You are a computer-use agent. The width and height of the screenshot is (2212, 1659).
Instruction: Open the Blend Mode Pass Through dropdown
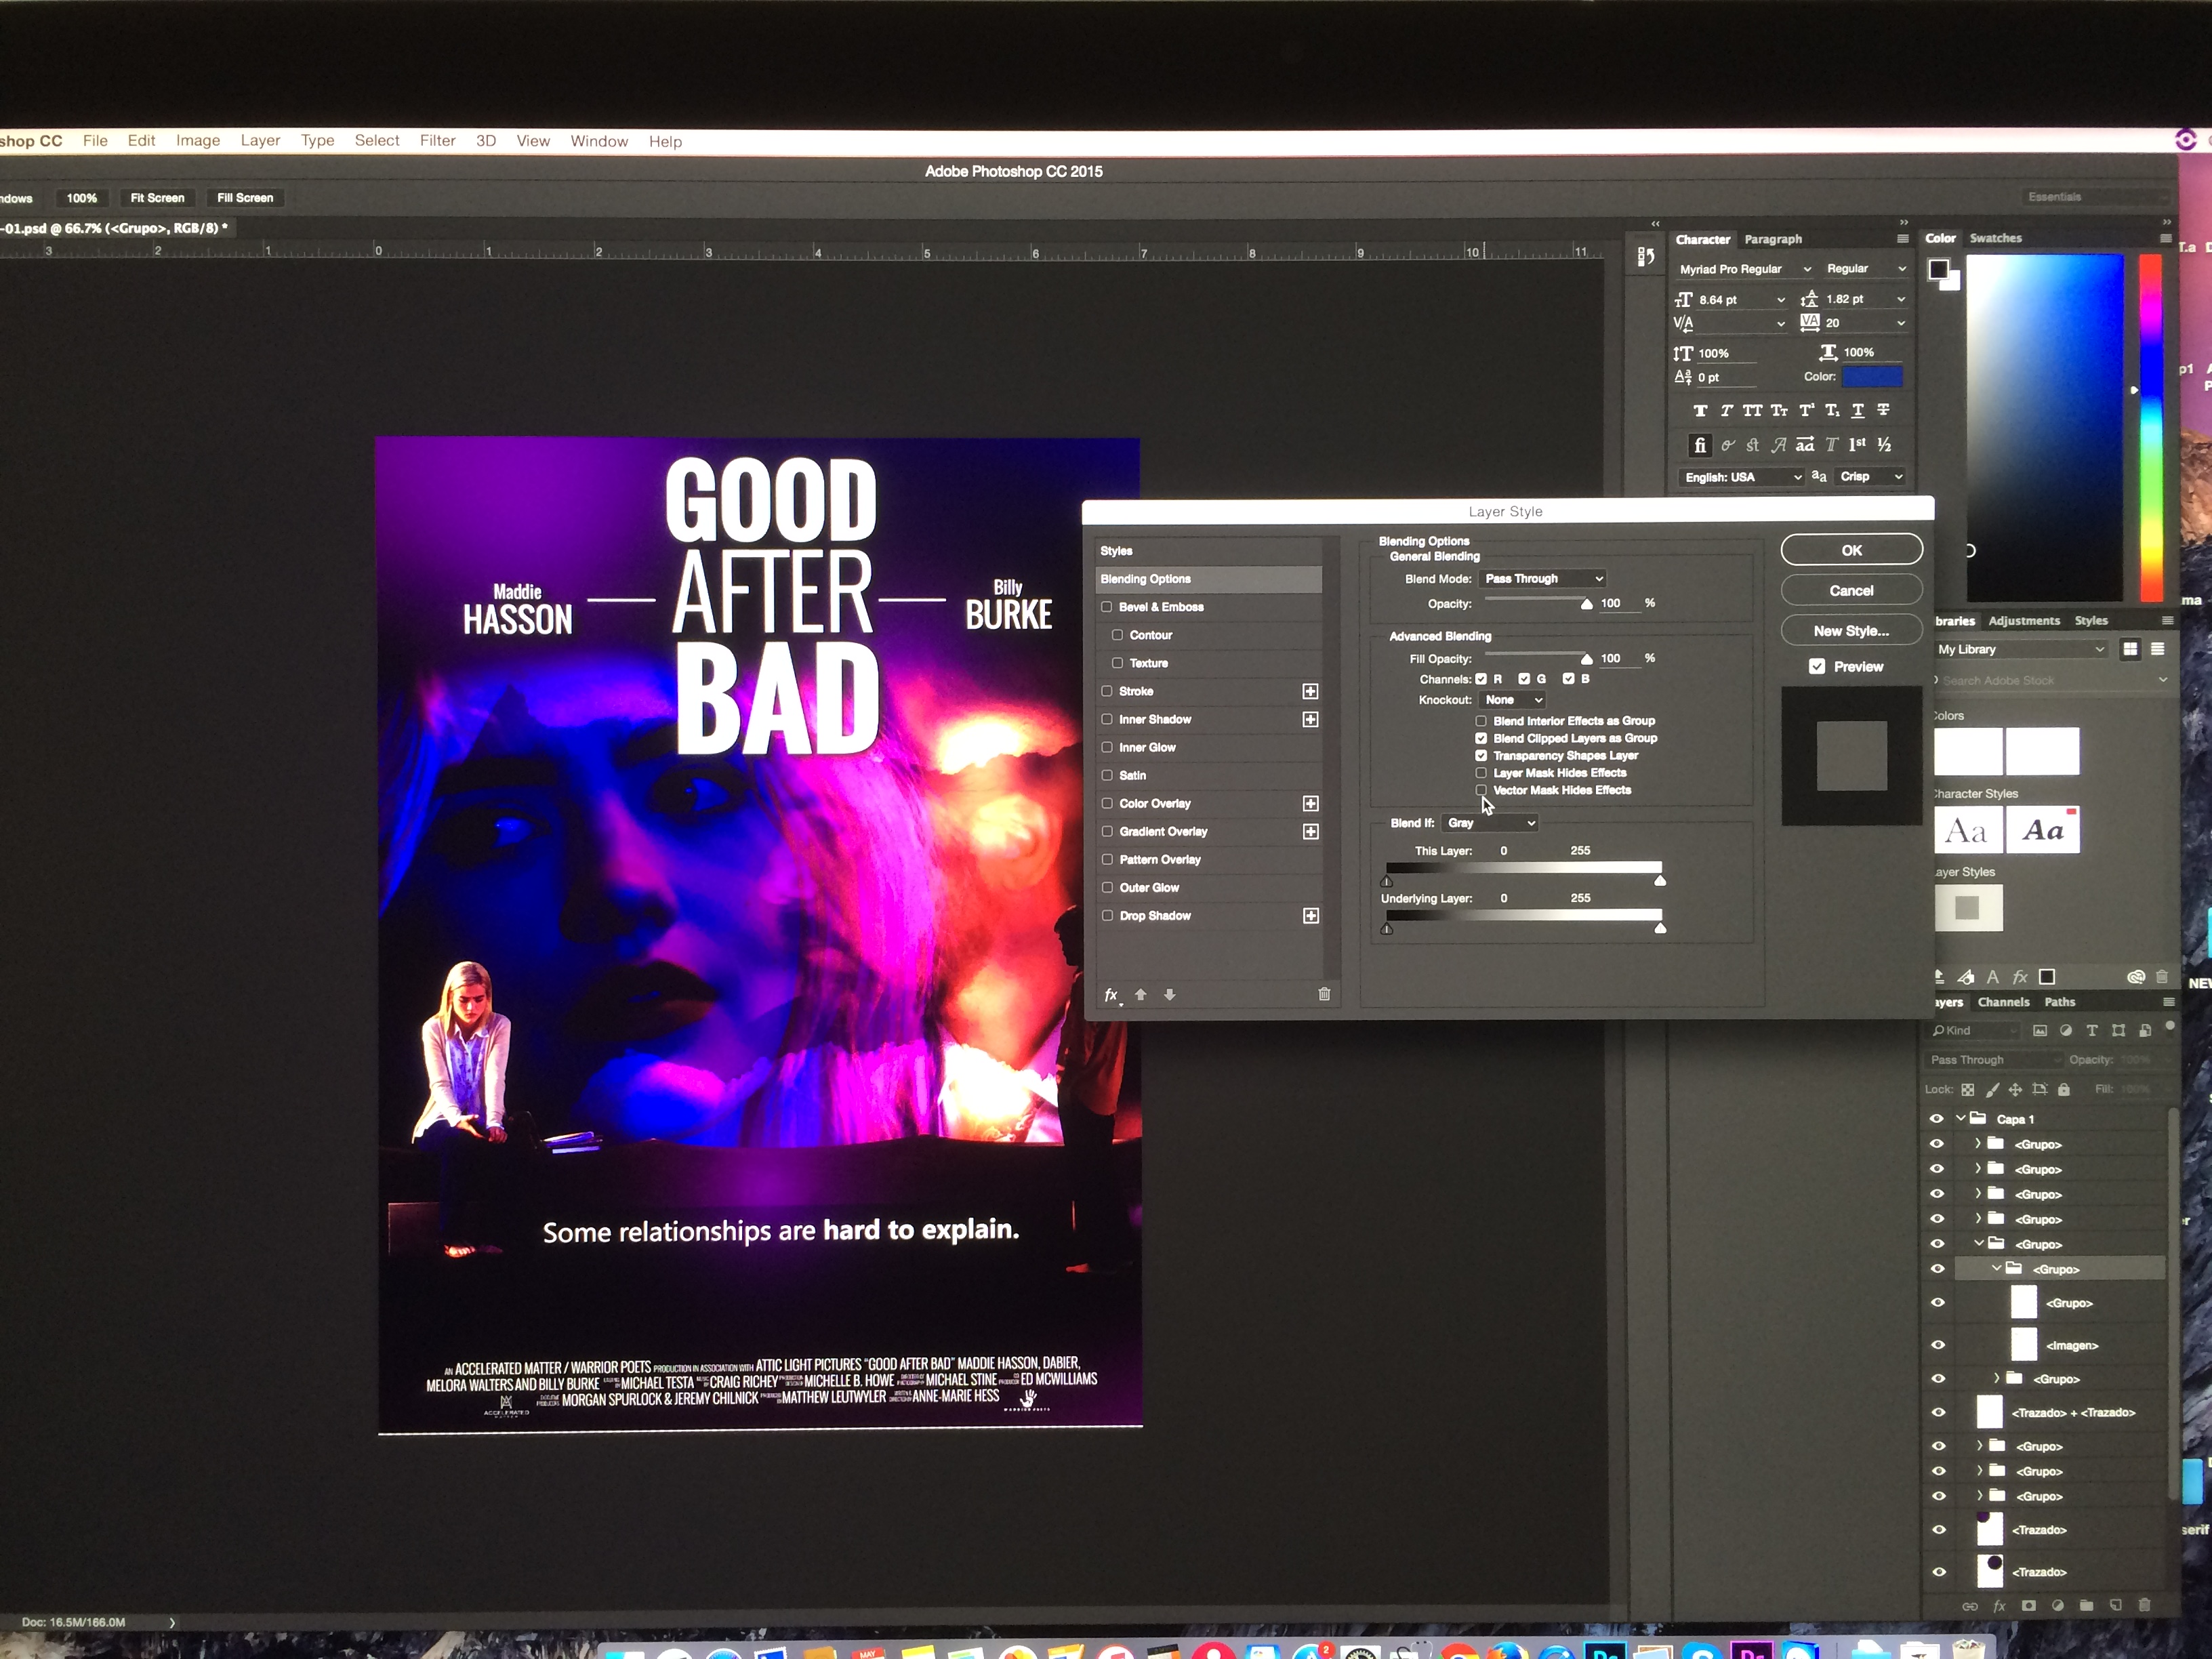point(1543,579)
